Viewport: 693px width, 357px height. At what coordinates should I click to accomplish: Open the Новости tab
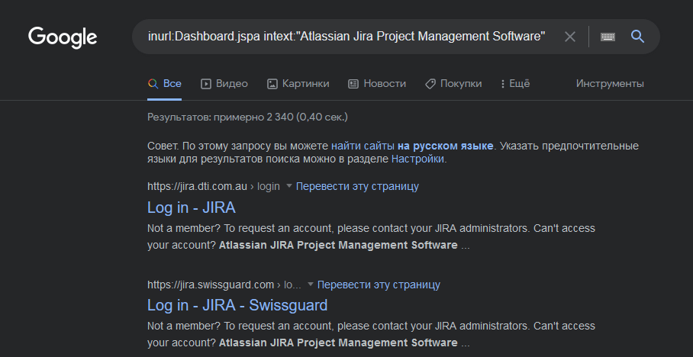tap(377, 83)
